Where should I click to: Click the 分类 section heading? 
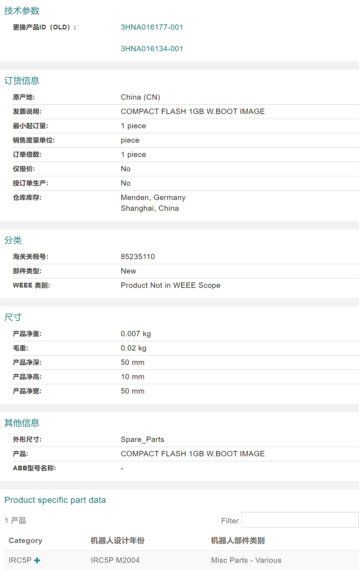click(x=13, y=240)
